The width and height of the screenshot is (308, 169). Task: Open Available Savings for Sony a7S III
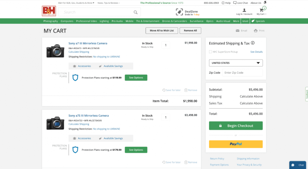[x=111, y=138]
